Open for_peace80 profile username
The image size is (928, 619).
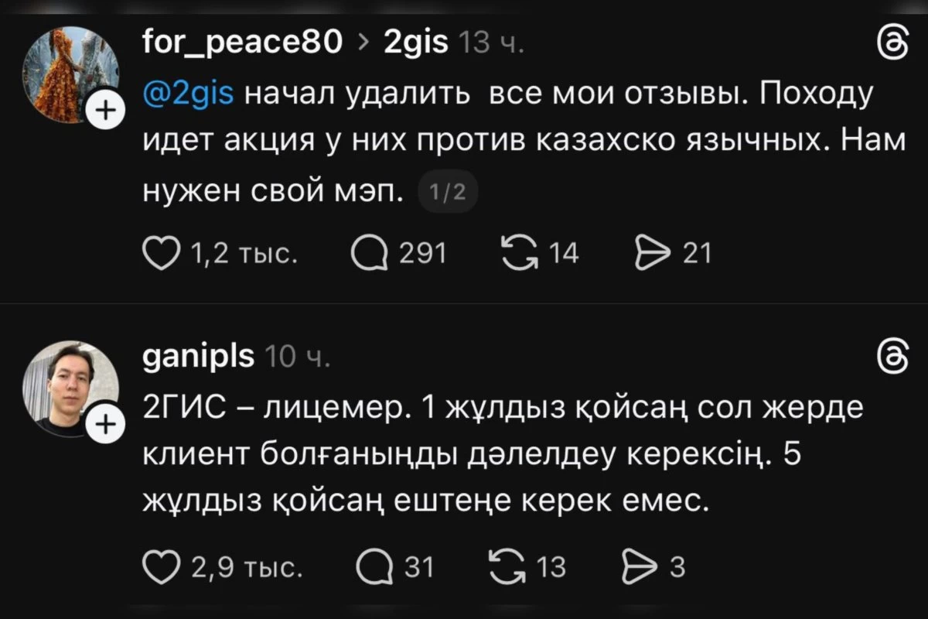coord(243,45)
